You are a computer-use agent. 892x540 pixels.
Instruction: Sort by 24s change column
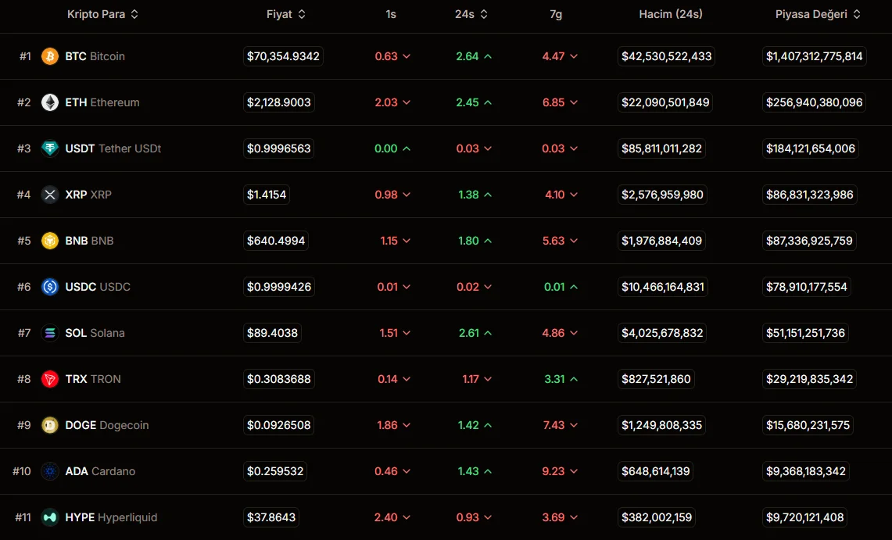tap(471, 14)
